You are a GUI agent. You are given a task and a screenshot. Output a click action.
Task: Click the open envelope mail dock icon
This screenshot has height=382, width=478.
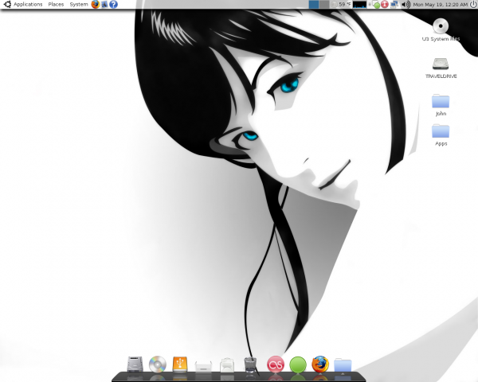[x=227, y=364]
